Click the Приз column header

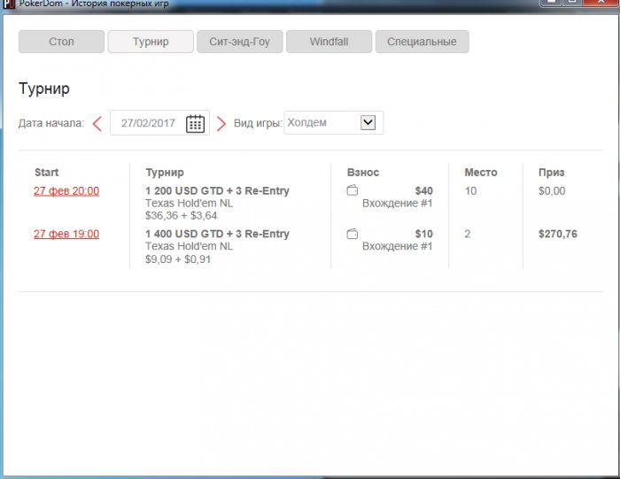coord(551,173)
